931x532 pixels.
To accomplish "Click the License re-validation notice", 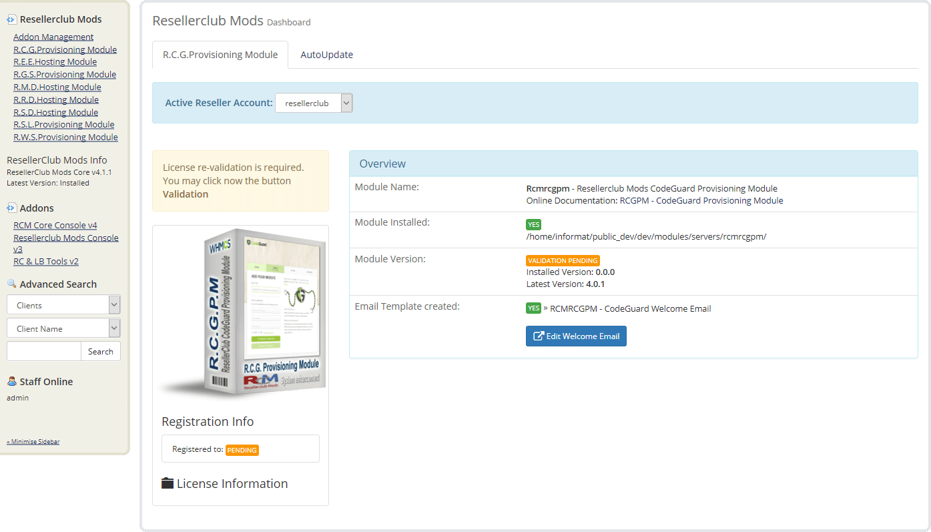I will (240, 181).
